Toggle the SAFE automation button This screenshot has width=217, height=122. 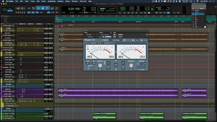(115, 37)
